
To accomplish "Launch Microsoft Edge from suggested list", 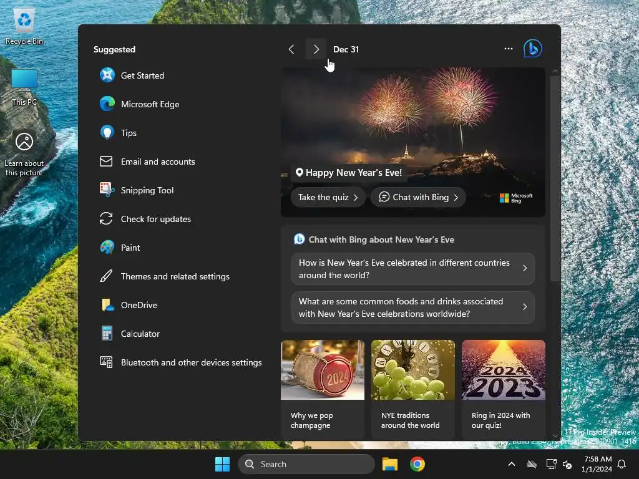I will pyautogui.click(x=107, y=104).
